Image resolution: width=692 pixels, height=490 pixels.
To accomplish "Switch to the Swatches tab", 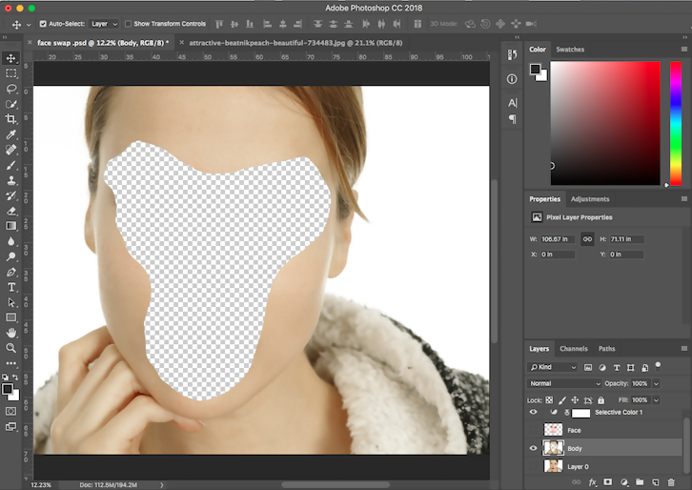I will (570, 50).
